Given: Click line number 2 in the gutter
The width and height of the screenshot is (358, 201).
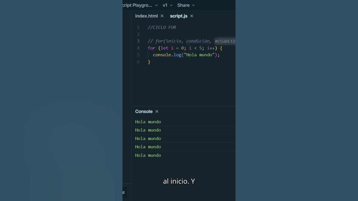Looking at the screenshot, I should [x=138, y=34].
